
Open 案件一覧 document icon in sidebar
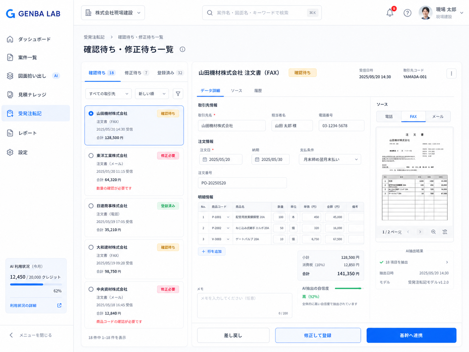tap(10, 57)
